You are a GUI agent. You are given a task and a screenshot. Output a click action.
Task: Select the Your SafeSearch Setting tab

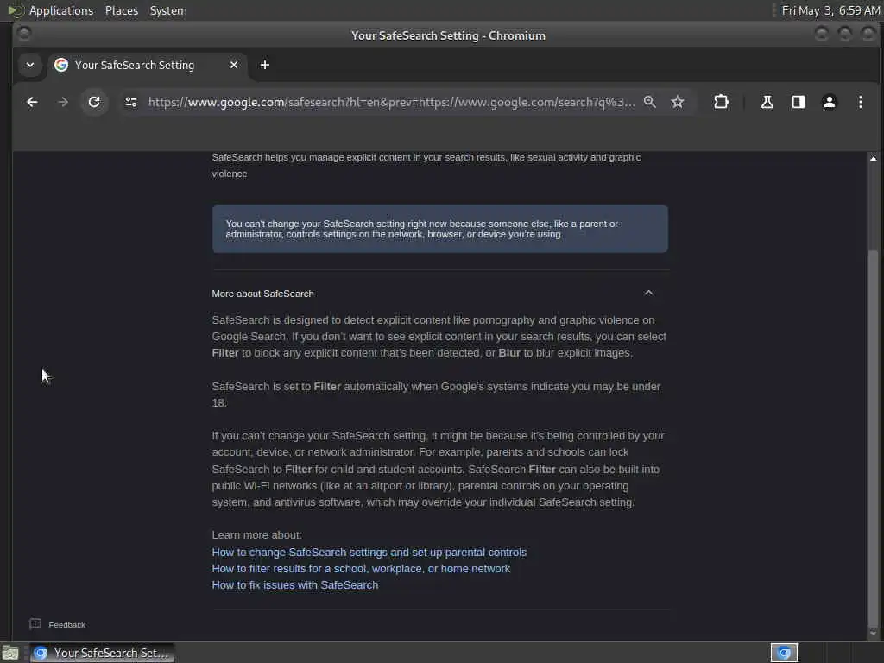tap(147, 65)
